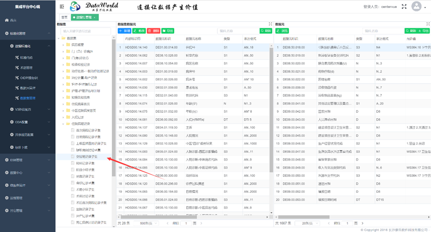The width and height of the screenshot is (431, 232).
Task: Open 数据集管理 in the sidebar
Action: click(x=28, y=98)
